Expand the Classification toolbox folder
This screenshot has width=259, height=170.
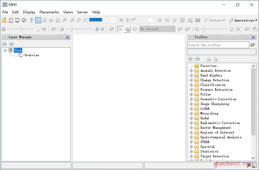pyautogui.click(x=191, y=85)
